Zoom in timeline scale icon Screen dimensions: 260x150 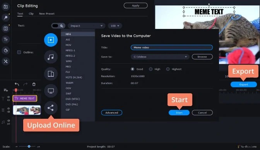coord(38,147)
